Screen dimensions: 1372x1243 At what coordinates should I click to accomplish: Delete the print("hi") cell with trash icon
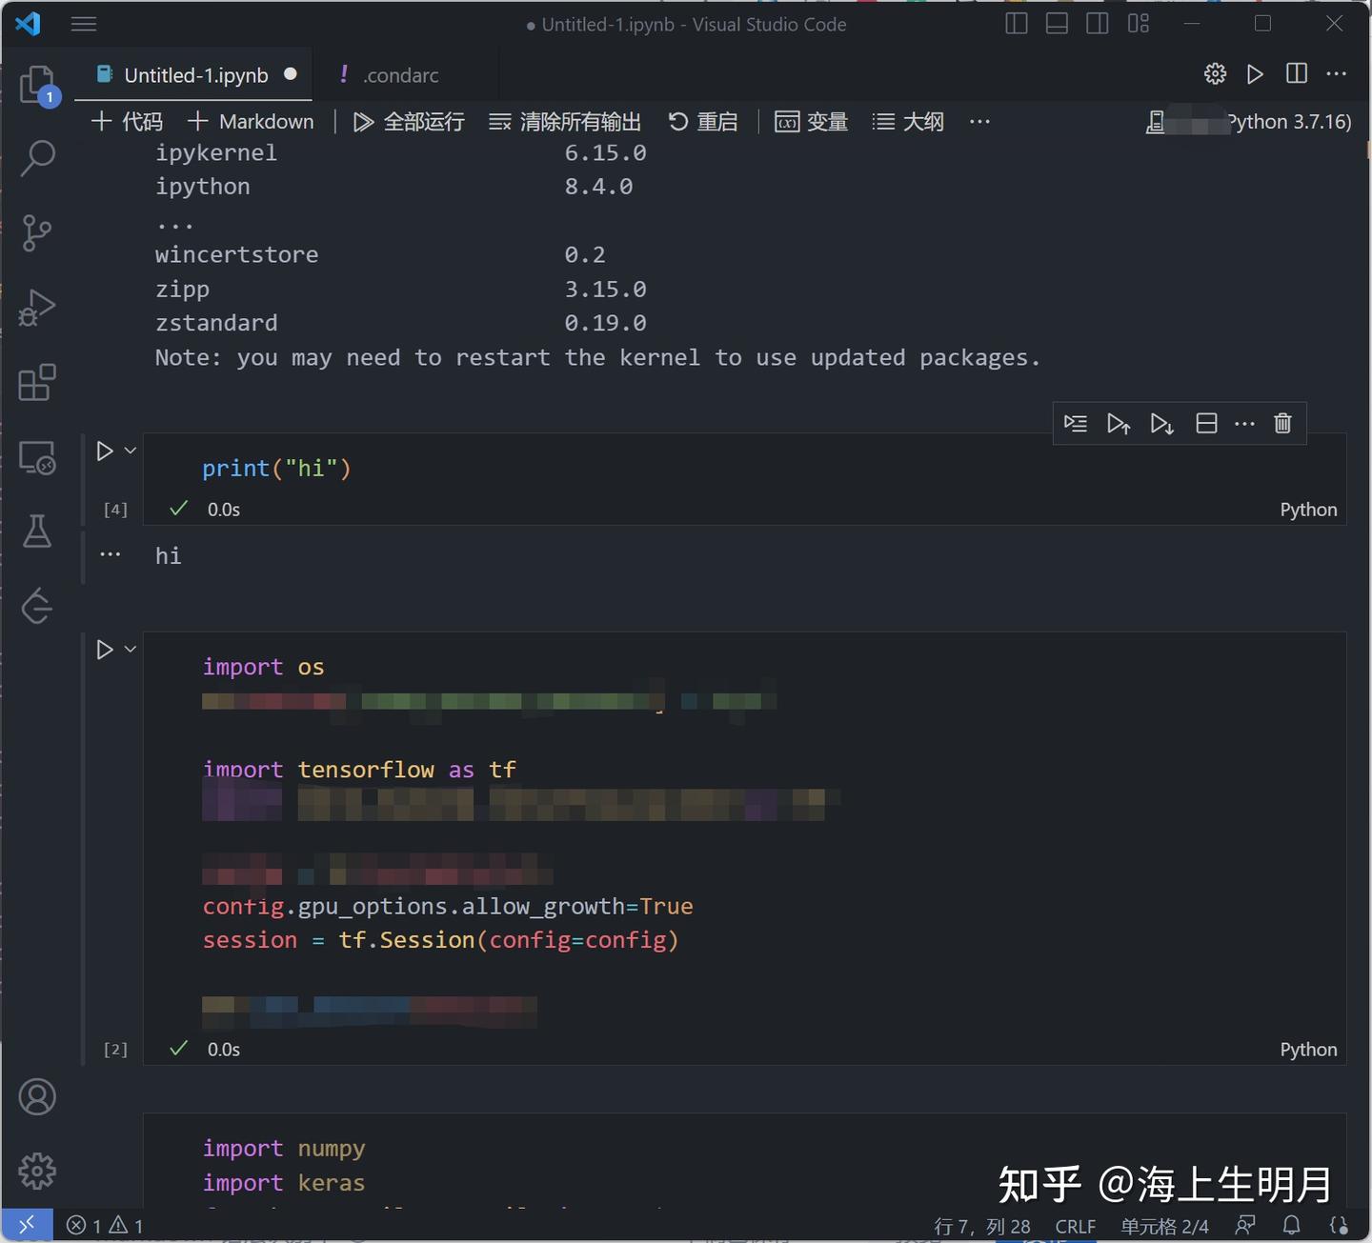tap(1282, 423)
